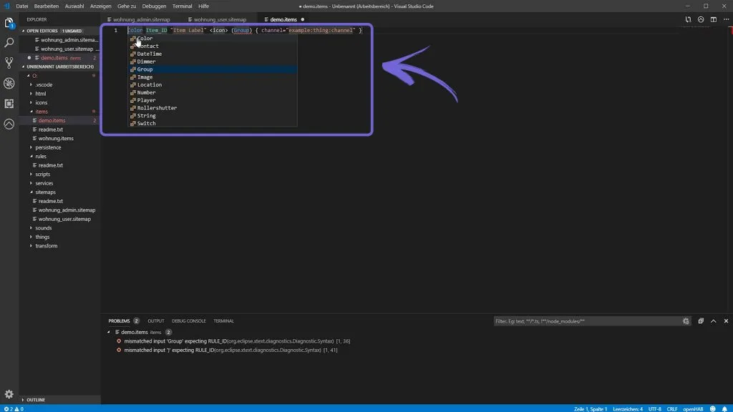Screen dimensions: 733x412
Task: Click the problems filter input field
Action: (x=587, y=321)
